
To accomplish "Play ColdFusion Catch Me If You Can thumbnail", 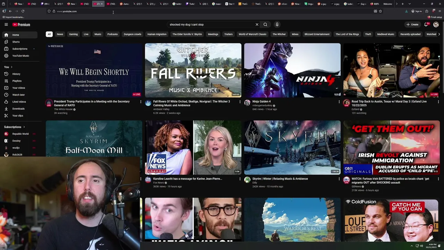I will click(392, 220).
